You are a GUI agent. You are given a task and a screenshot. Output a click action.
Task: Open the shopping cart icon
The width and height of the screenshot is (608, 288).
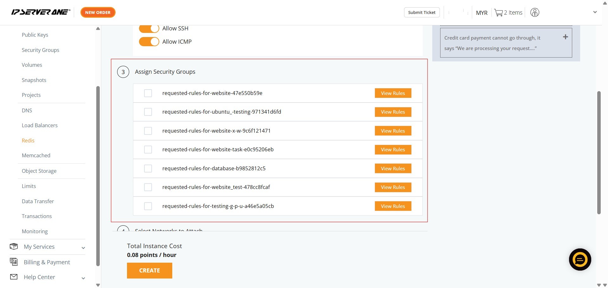pyautogui.click(x=498, y=13)
